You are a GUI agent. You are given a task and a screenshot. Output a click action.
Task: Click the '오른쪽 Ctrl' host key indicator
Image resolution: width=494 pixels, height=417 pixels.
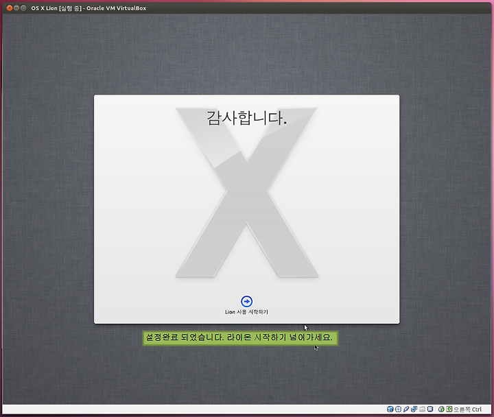467,409
